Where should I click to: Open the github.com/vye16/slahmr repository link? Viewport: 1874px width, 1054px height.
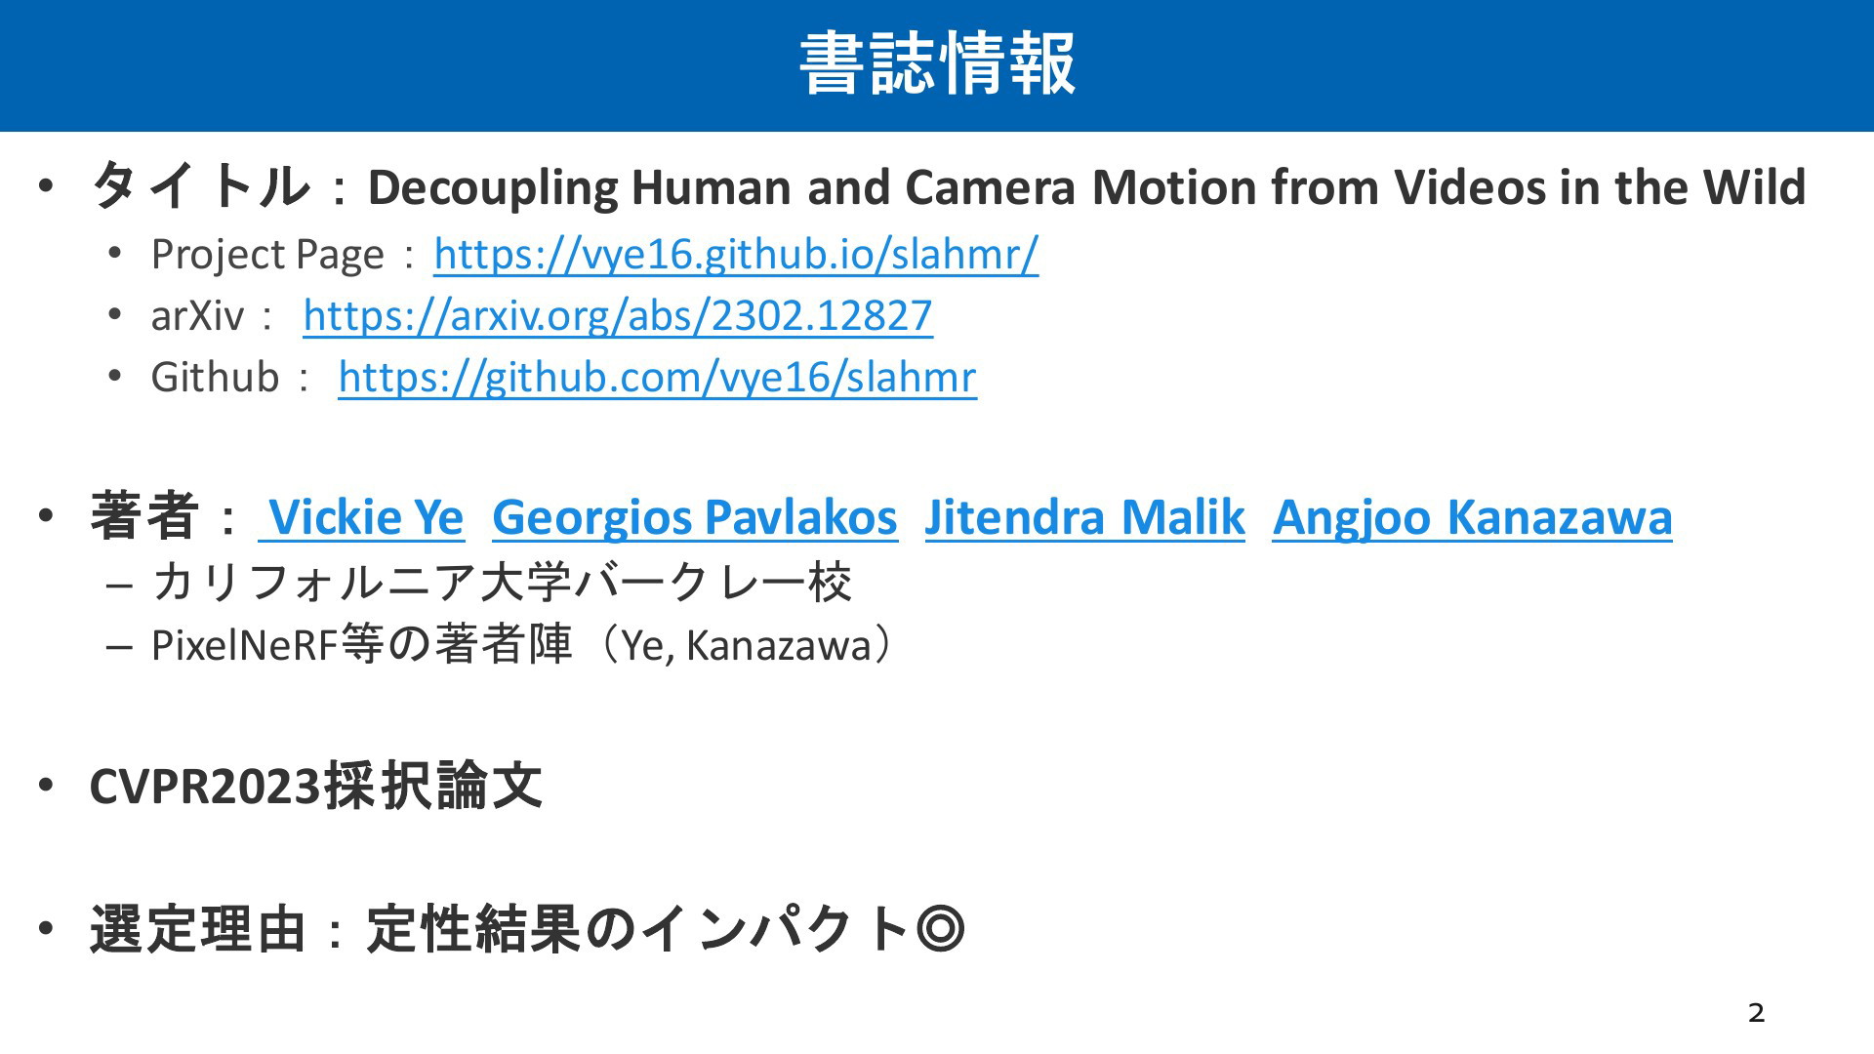[657, 378]
